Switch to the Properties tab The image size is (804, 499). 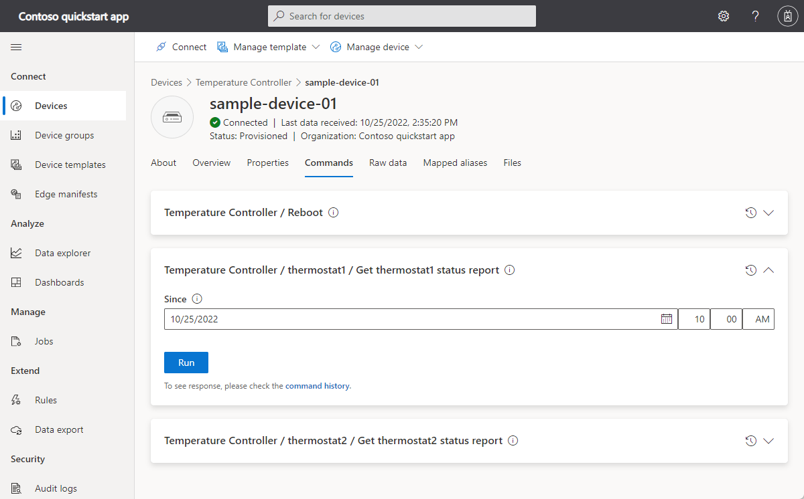[x=268, y=163]
